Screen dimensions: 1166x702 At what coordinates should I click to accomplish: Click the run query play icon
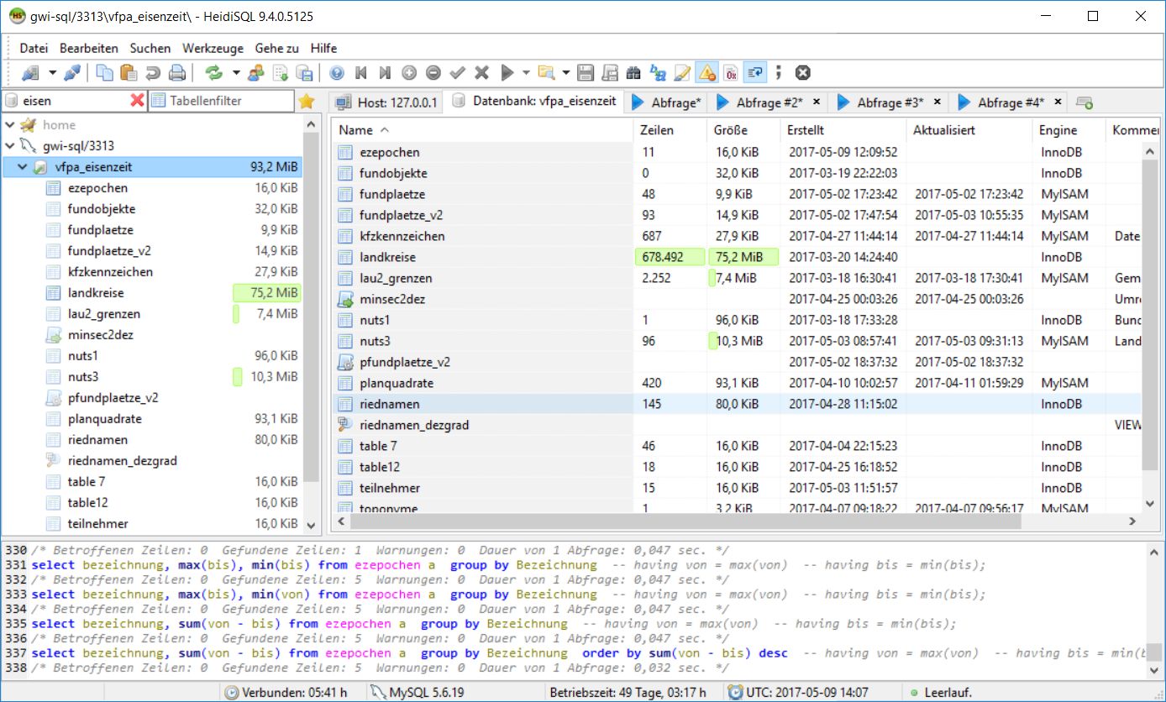(507, 73)
